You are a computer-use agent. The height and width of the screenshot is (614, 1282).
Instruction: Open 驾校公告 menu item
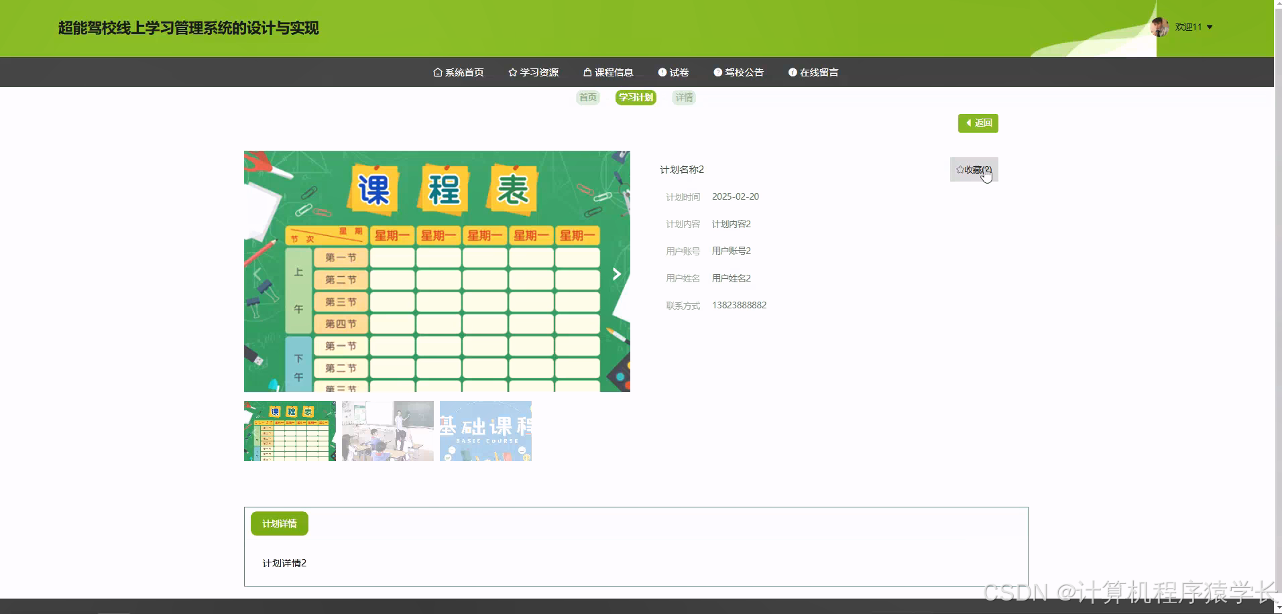tap(738, 72)
